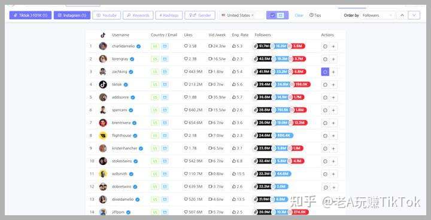Image resolution: width=431 pixels, height=220 pixels.
Task: Click highlighted analytics icon for zachking
Action: (325, 72)
